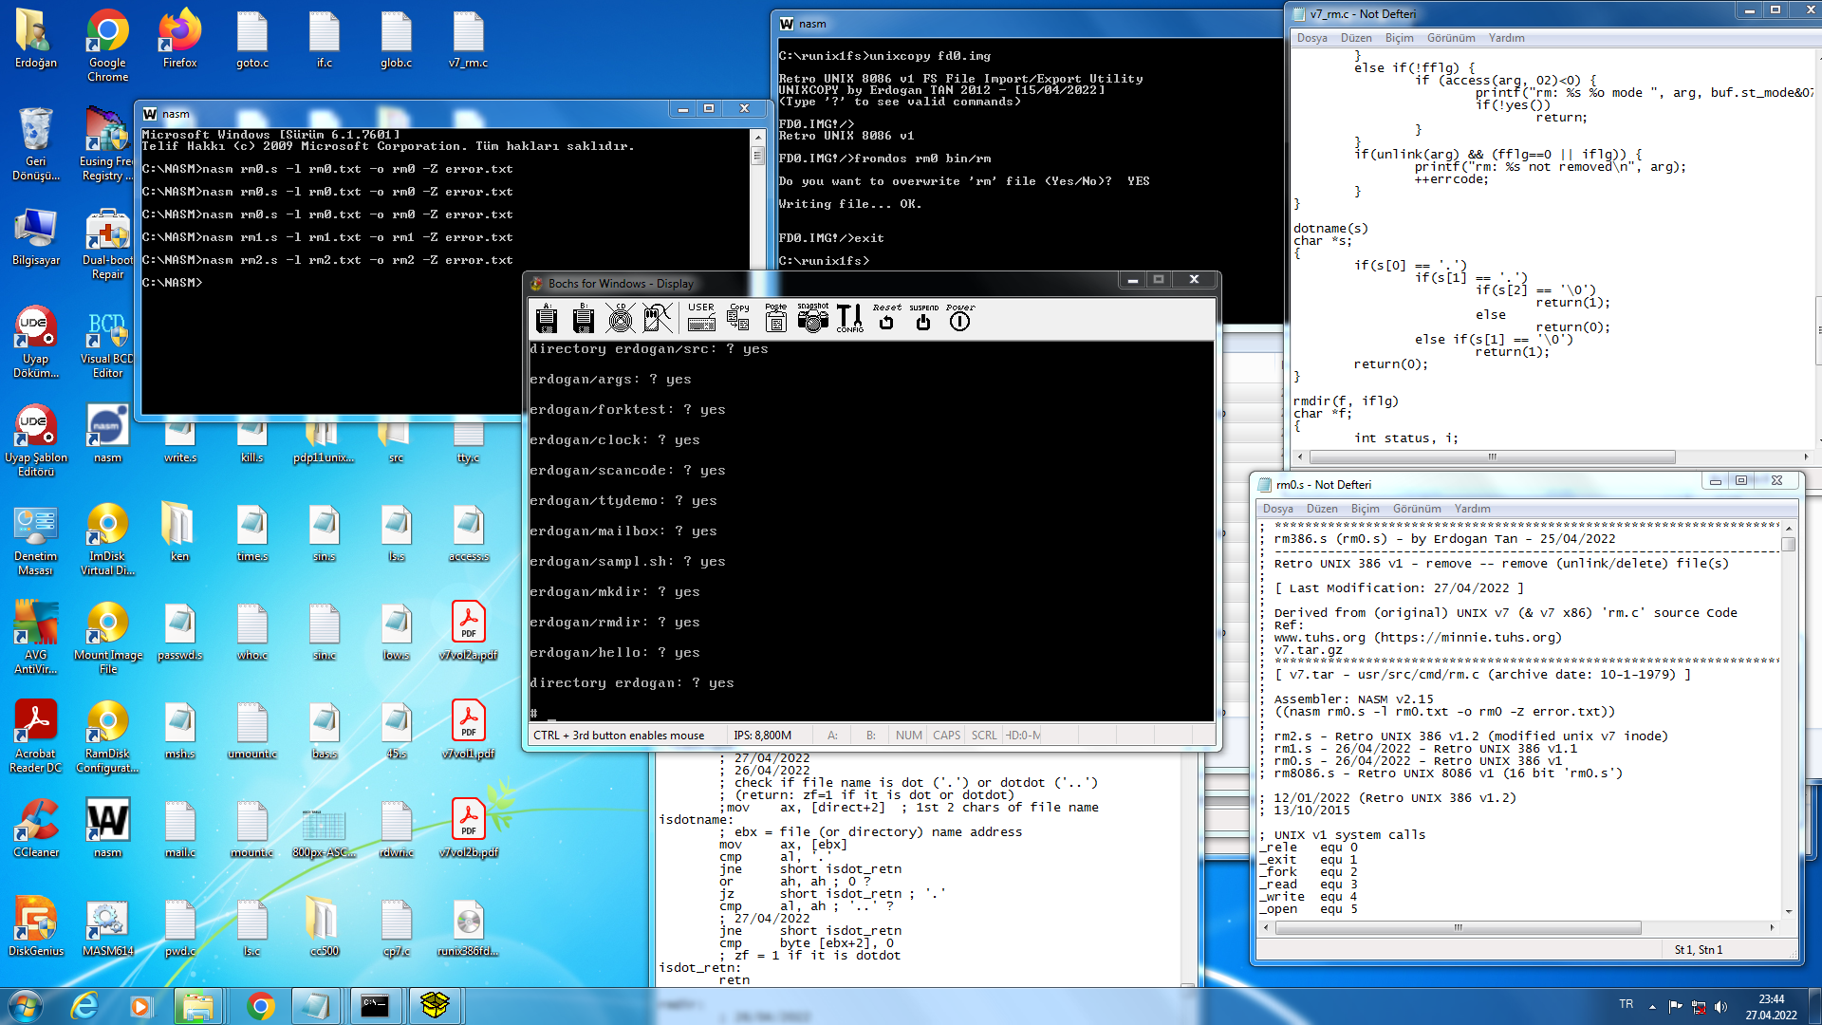This screenshot has height=1025, width=1822.
Task: Click the Copy icon in Bochs toolbar
Action: [738, 318]
